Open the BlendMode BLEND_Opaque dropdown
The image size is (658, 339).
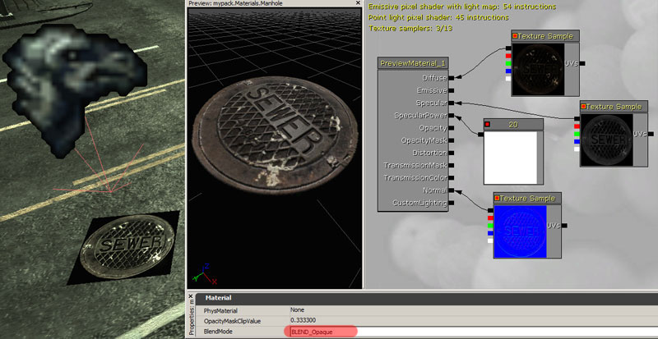(x=474, y=332)
